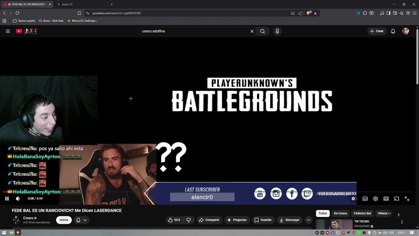Open the three-dot more actions menu
The image size is (419, 236).
tap(308, 220)
